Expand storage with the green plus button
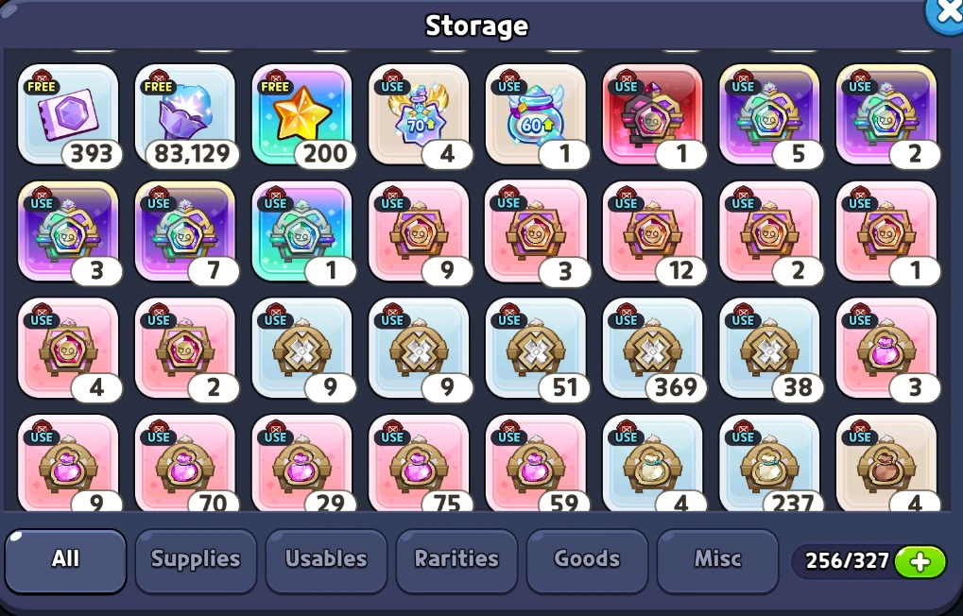The image size is (963, 616). [920, 561]
